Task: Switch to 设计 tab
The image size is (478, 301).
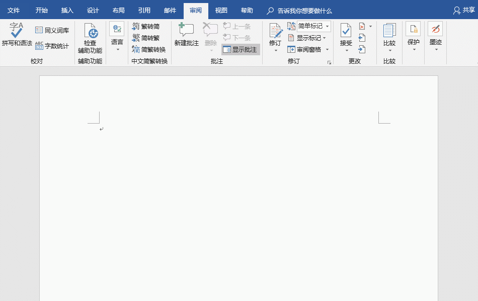Action: point(93,11)
